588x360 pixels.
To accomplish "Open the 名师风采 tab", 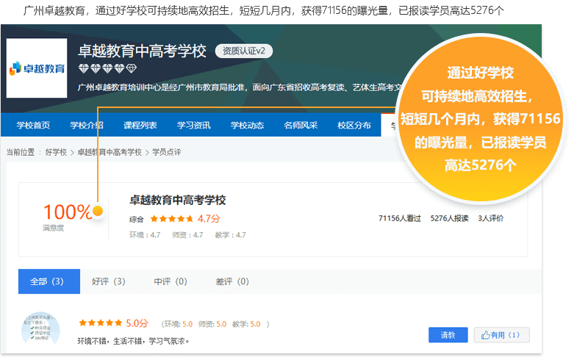I will [301, 125].
